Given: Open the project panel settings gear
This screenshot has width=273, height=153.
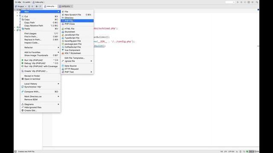Looking at the screenshot, I should (37, 6).
